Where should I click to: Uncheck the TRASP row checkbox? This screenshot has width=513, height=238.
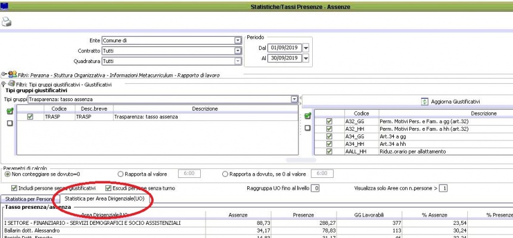pyautogui.click(x=30, y=117)
